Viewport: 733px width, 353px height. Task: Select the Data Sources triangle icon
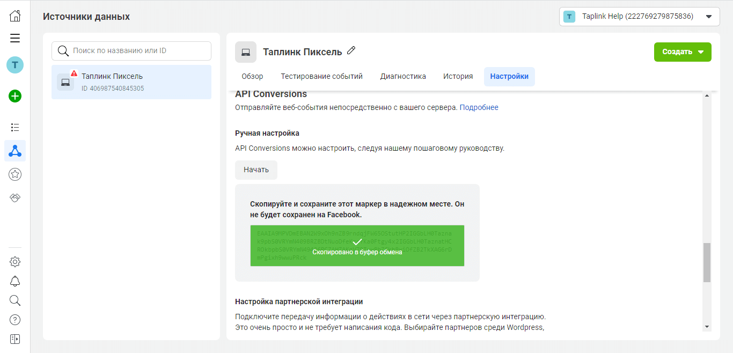pos(15,151)
